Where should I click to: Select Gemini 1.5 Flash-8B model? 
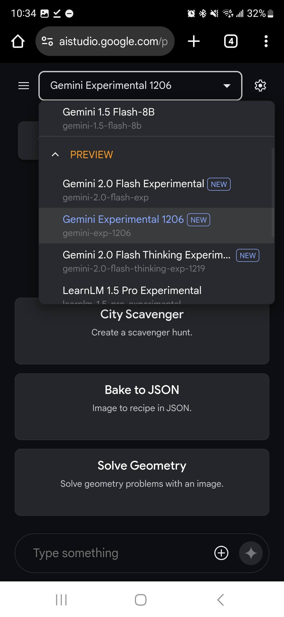[108, 118]
